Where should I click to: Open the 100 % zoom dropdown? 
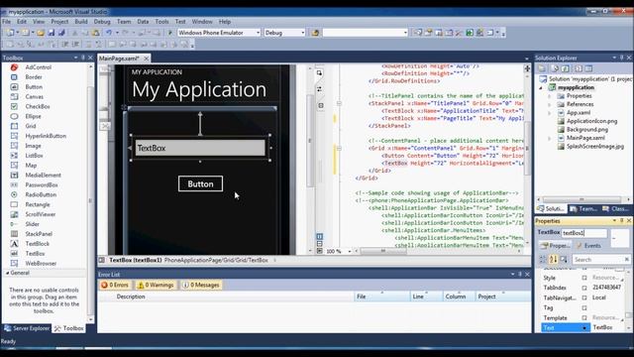click(350, 251)
